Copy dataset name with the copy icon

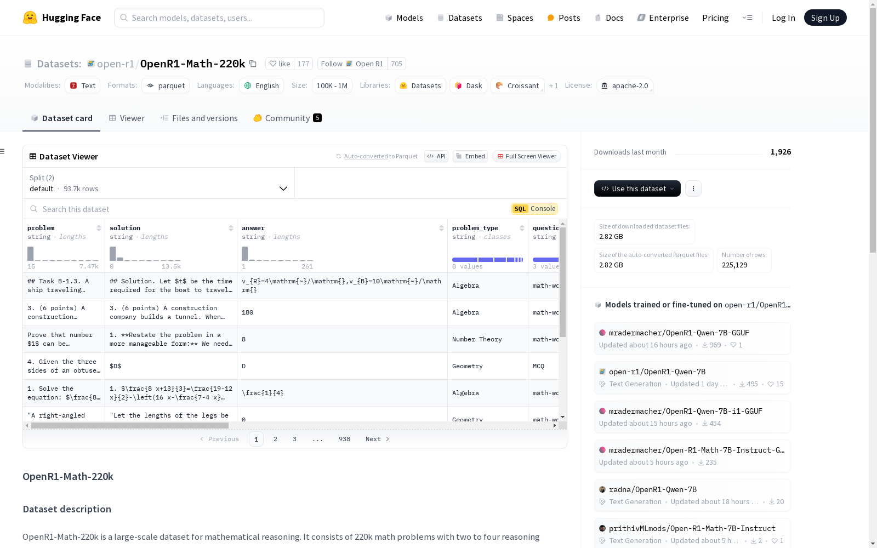click(253, 64)
